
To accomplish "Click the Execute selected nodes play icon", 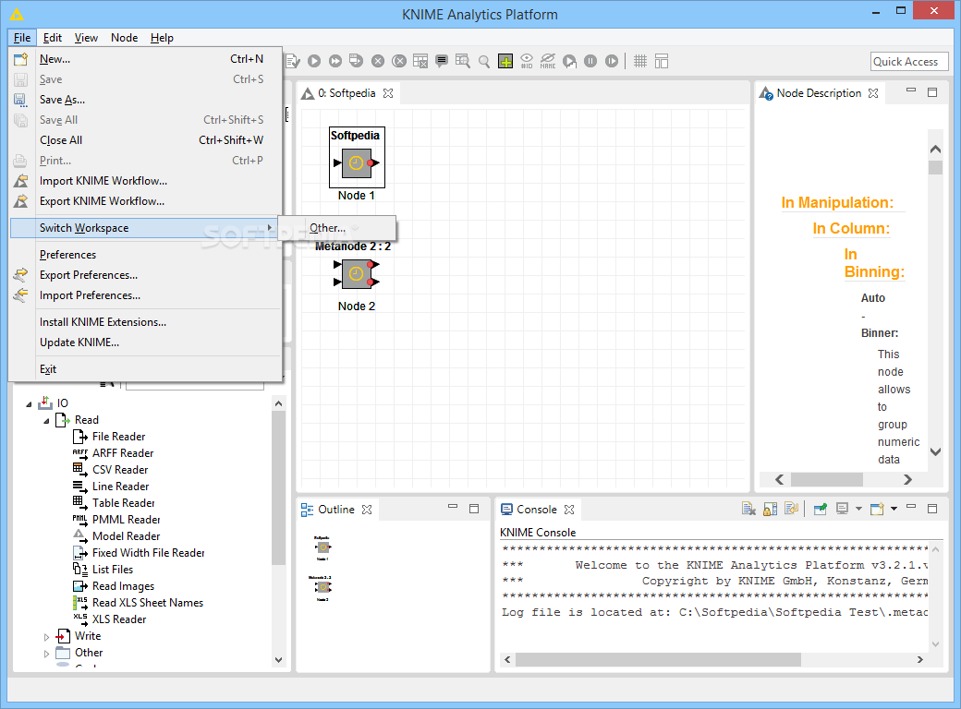I will pos(314,61).
